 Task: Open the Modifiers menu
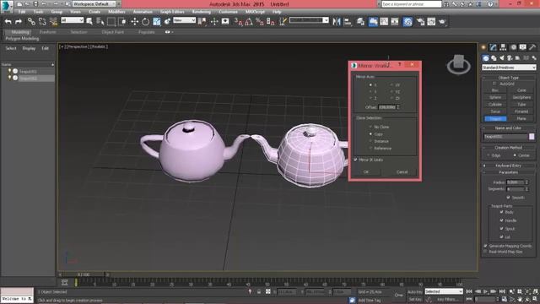coord(116,12)
